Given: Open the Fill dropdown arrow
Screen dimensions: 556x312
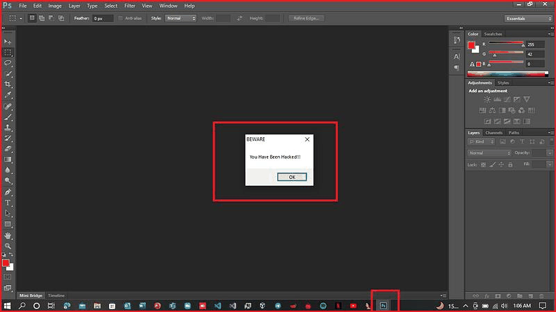Looking at the screenshot, I should click(x=549, y=164).
